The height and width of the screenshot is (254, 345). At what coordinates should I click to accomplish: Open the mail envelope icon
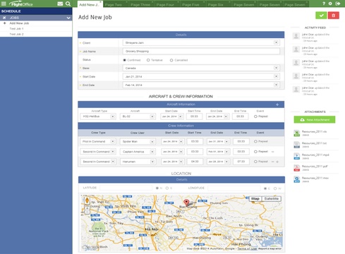tap(60, 4)
